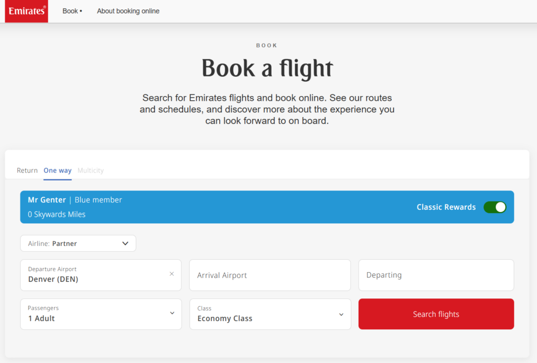Clear the Denver departure airport selection

click(x=171, y=273)
